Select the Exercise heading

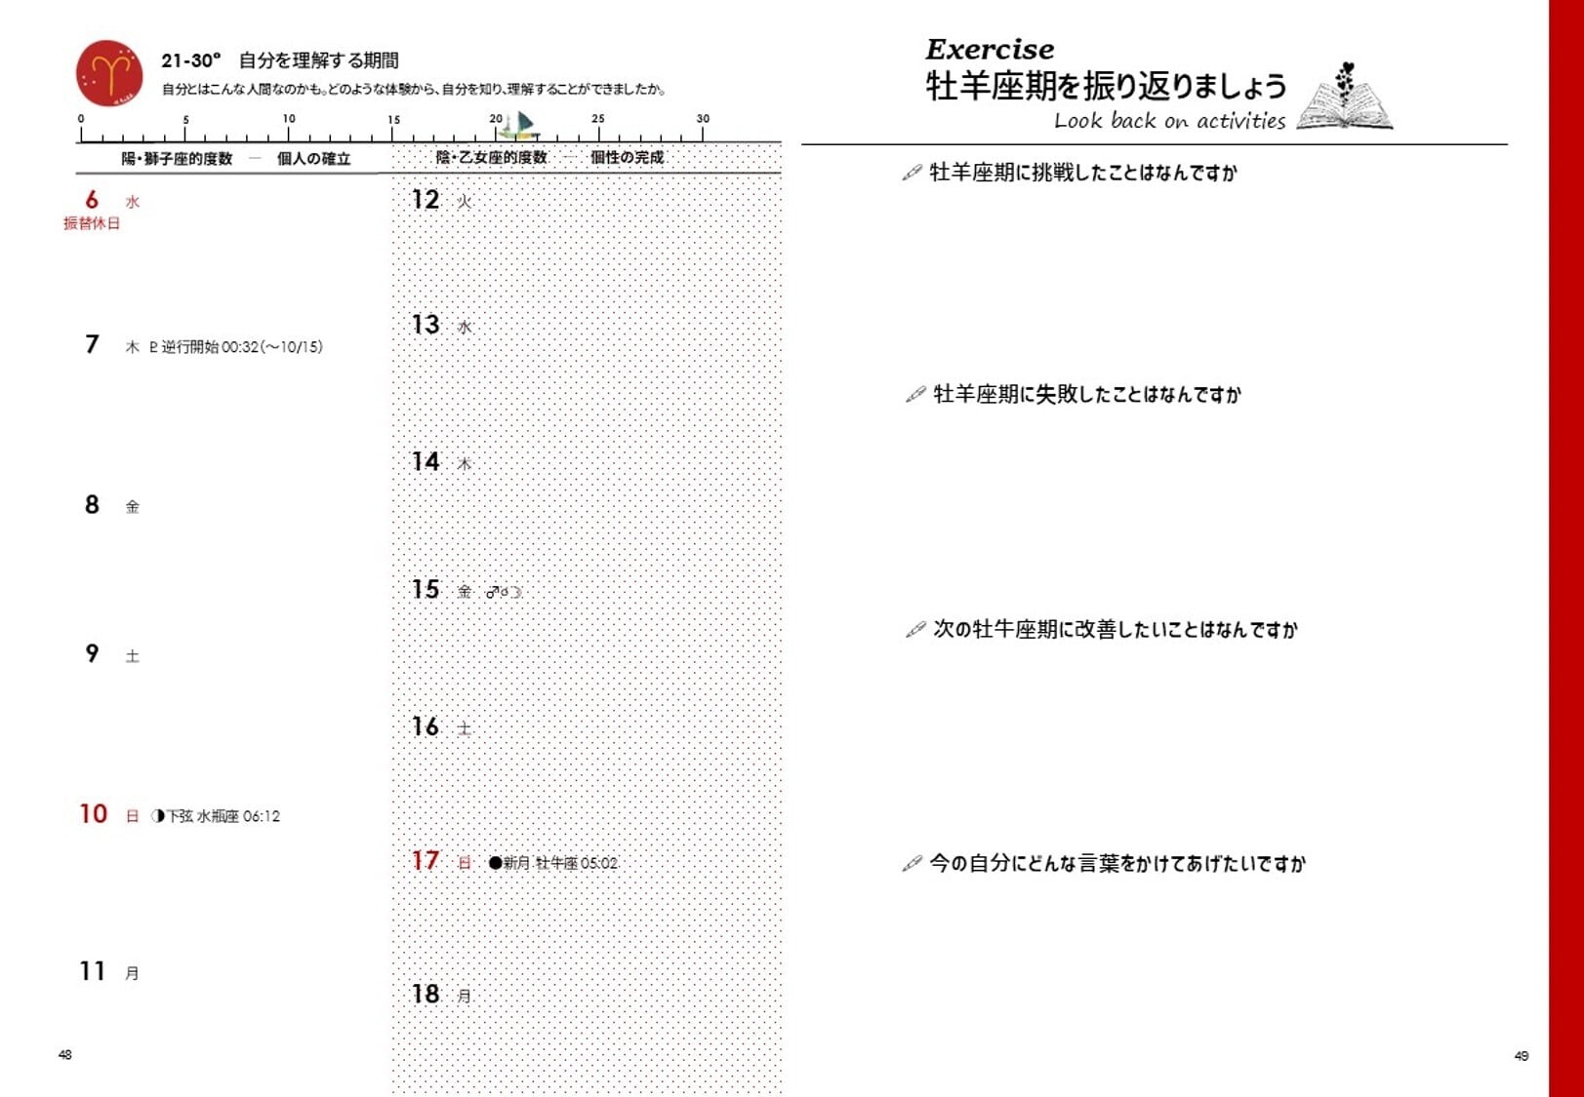(990, 49)
